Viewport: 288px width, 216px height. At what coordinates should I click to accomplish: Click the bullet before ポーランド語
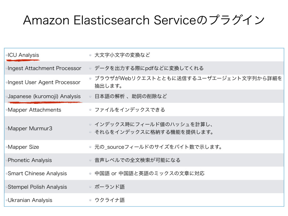click(90, 187)
